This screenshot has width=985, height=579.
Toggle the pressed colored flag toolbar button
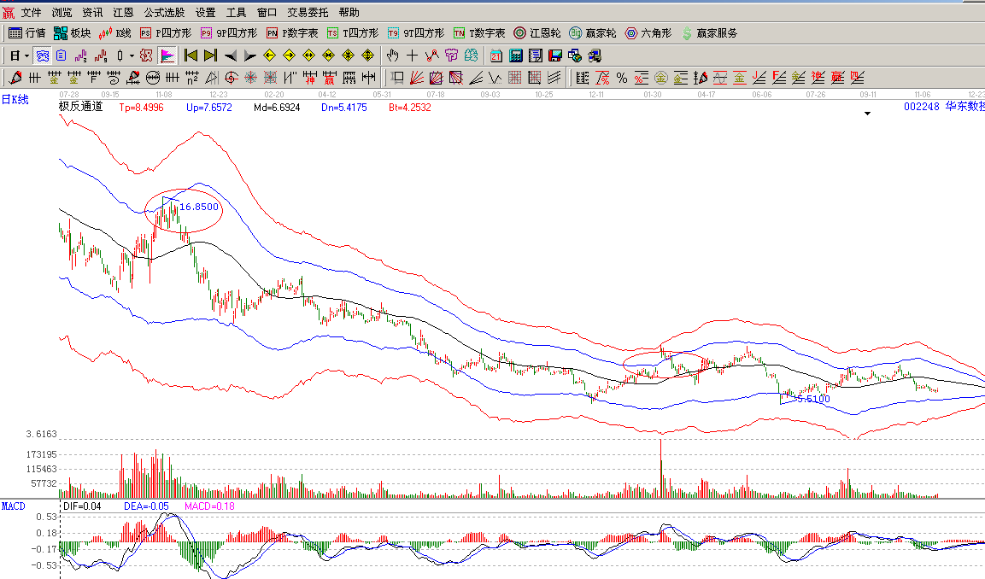(167, 56)
